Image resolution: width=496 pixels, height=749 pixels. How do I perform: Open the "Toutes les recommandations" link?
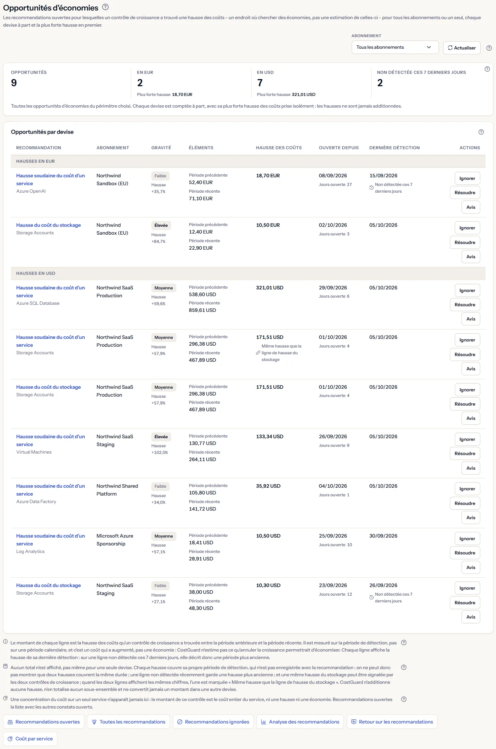tap(128, 722)
